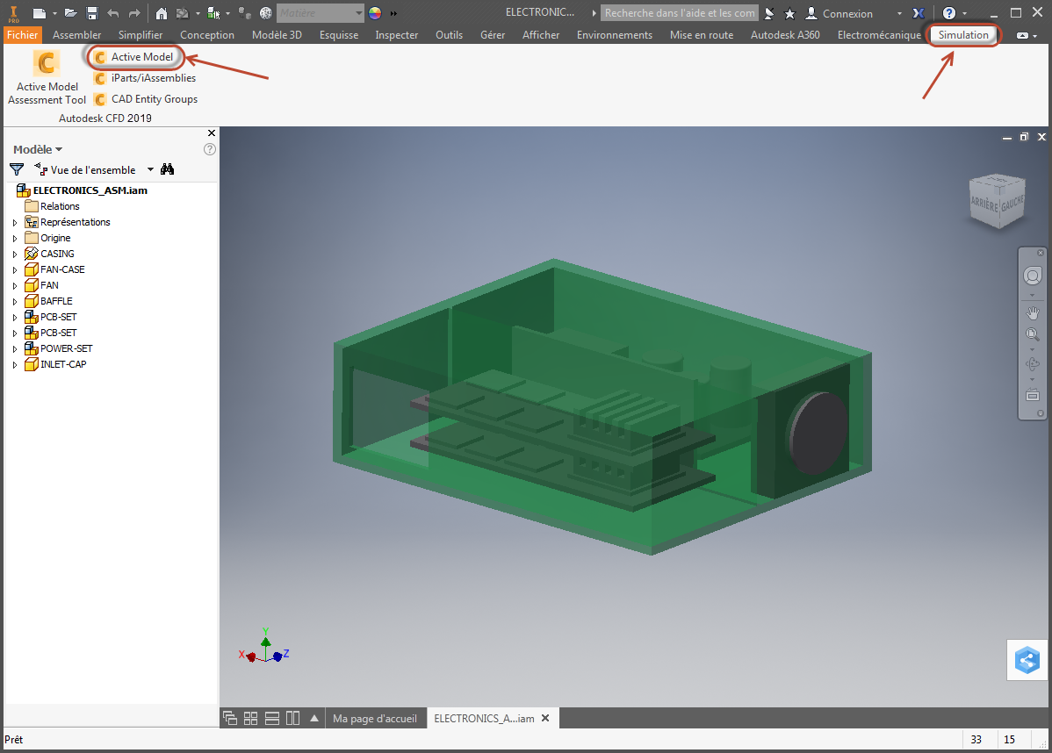The image size is (1052, 753).
Task: Toggle ribbon display mode button
Action: tap(1022, 35)
